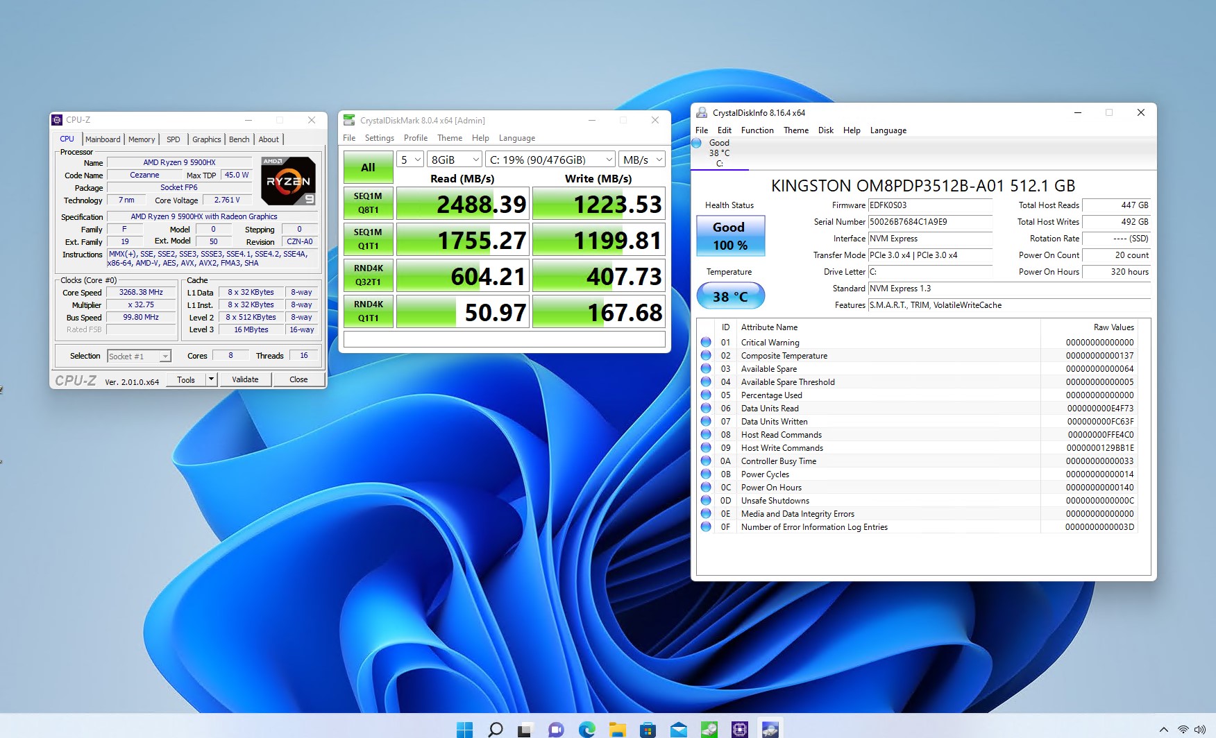Click the Windows Start button in taskbar
Screen dimensions: 1216x738
[x=464, y=729]
